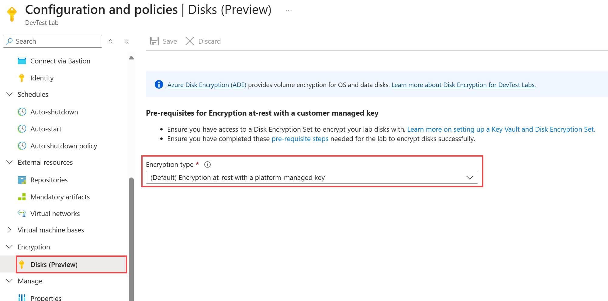Open the ellipsis more options menu
The height and width of the screenshot is (301, 608).
(288, 10)
